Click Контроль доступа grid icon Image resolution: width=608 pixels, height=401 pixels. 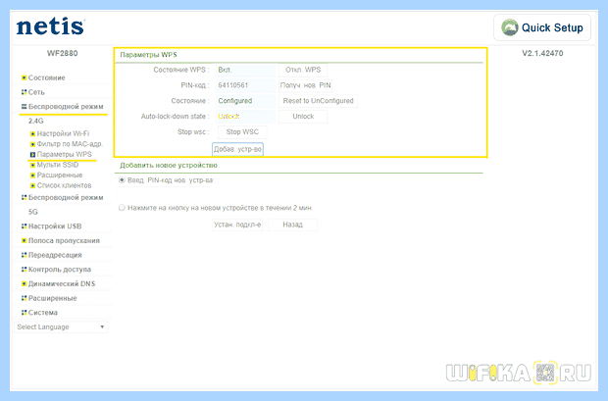pyautogui.click(x=25, y=270)
